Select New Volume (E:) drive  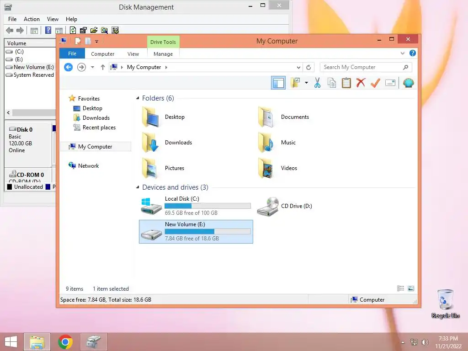click(196, 232)
